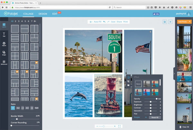Select 2:3 ratio option
Screen dimensions: 193x130
click(23, 108)
